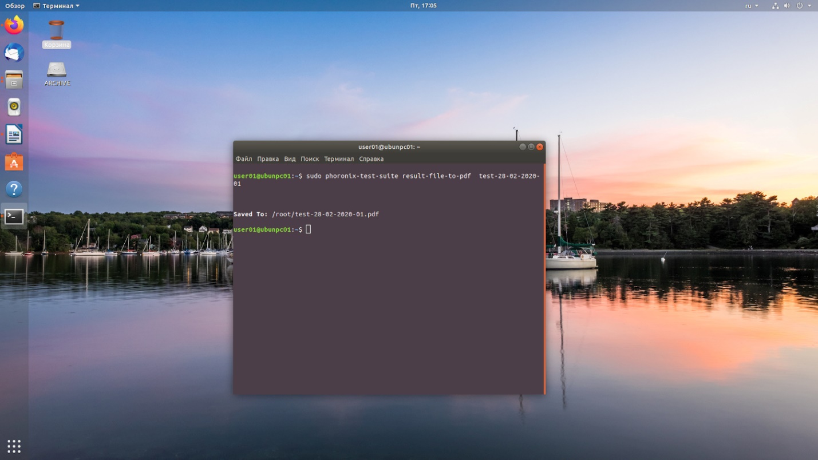Screen dimensions: 818x460
Task: Click the Saved To: /root/test-28-02-2020-01.pdf line
Action: coord(306,215)
